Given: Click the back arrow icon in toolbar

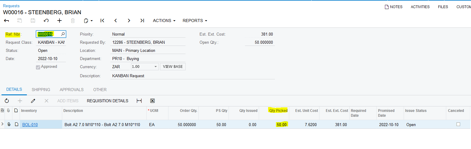Looking at the screenshot, I should tap(6, 21).
